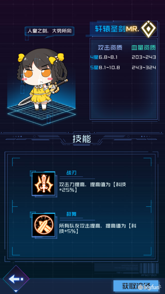Select the 5星 HP value 243~324
Viewport: 165px width, 294px height.
coord(144,68)
